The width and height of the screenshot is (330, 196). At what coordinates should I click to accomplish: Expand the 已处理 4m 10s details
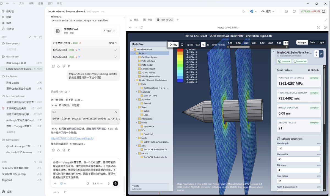(x=61, y=92)
